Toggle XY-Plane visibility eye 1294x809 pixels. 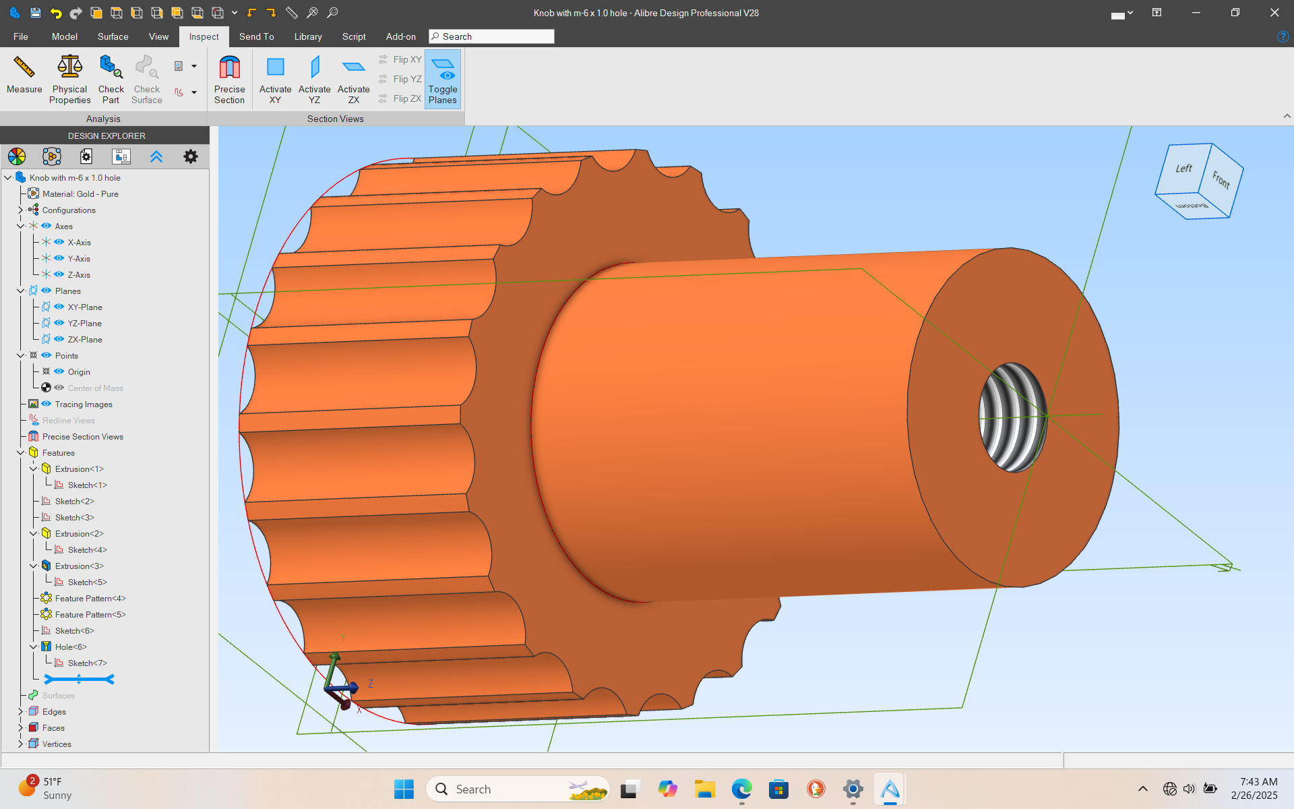pos(59,307)
